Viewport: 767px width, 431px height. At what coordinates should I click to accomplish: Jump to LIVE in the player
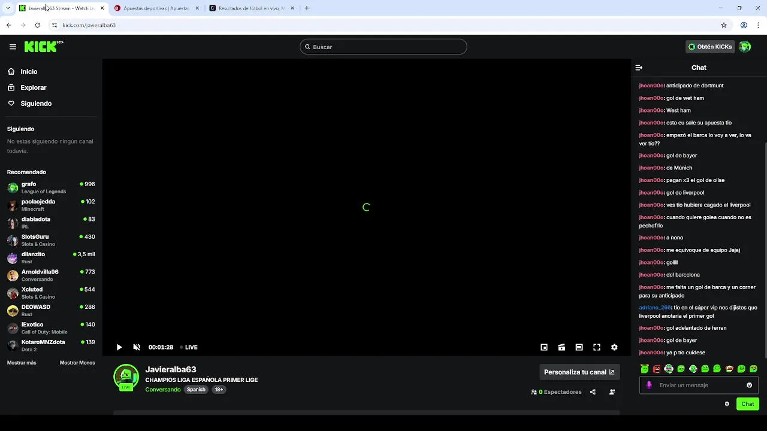tap(189, 347)
